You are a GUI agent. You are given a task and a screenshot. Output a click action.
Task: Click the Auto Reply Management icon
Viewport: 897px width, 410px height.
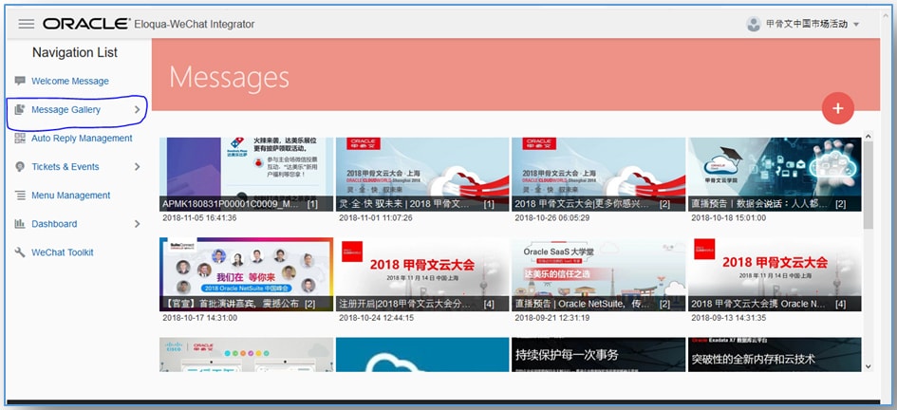click(20, 138)
